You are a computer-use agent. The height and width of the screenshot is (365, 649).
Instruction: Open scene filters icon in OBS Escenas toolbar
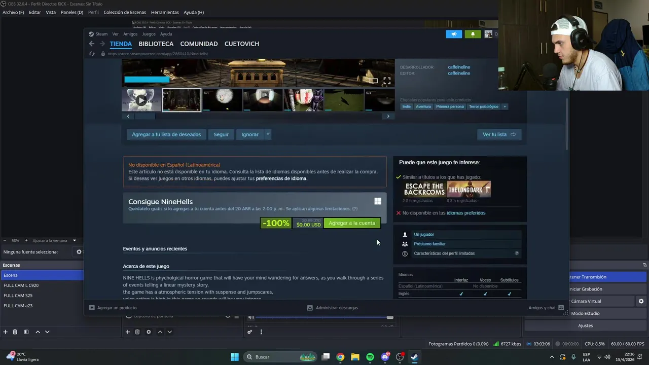click(x=26, y=332)
